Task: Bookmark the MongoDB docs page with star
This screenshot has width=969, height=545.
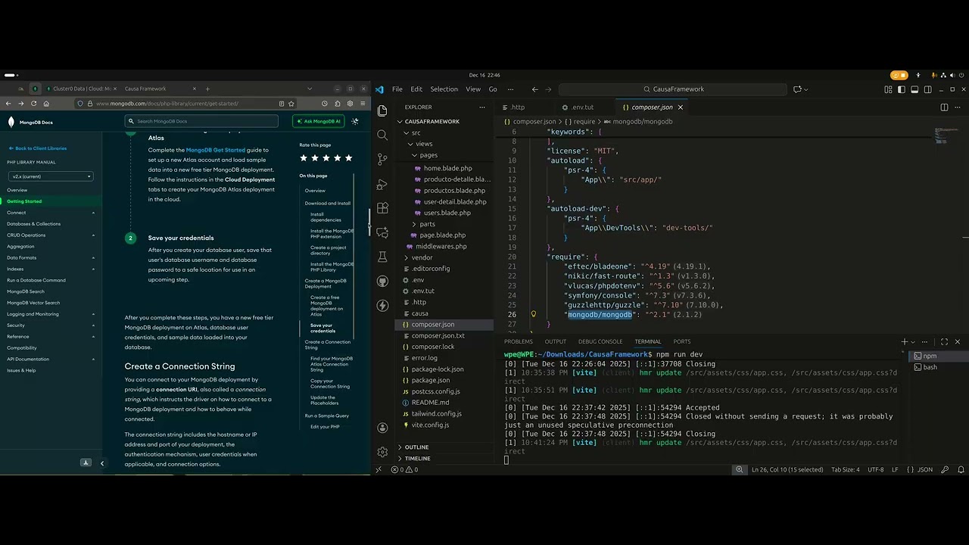Action: (x=291, y=104)
